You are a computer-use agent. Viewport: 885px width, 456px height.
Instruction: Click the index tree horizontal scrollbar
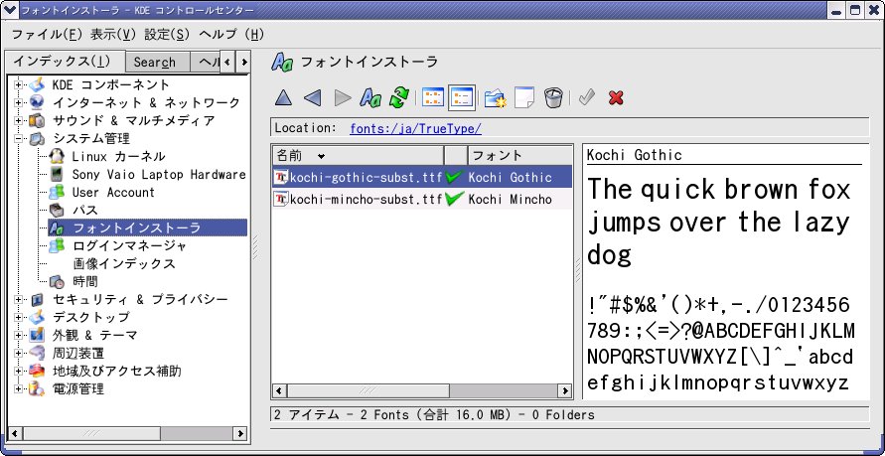(127, 433)
